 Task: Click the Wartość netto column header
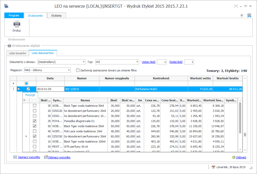pos(201,78)
